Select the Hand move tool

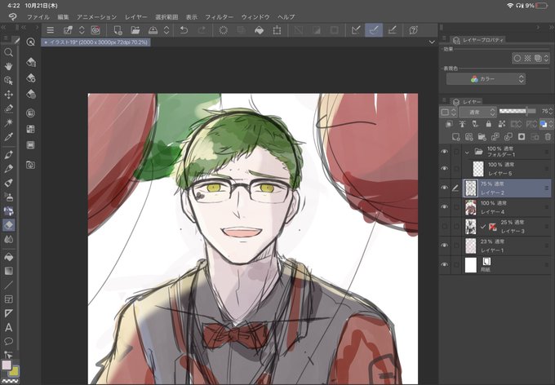(8, 67)
